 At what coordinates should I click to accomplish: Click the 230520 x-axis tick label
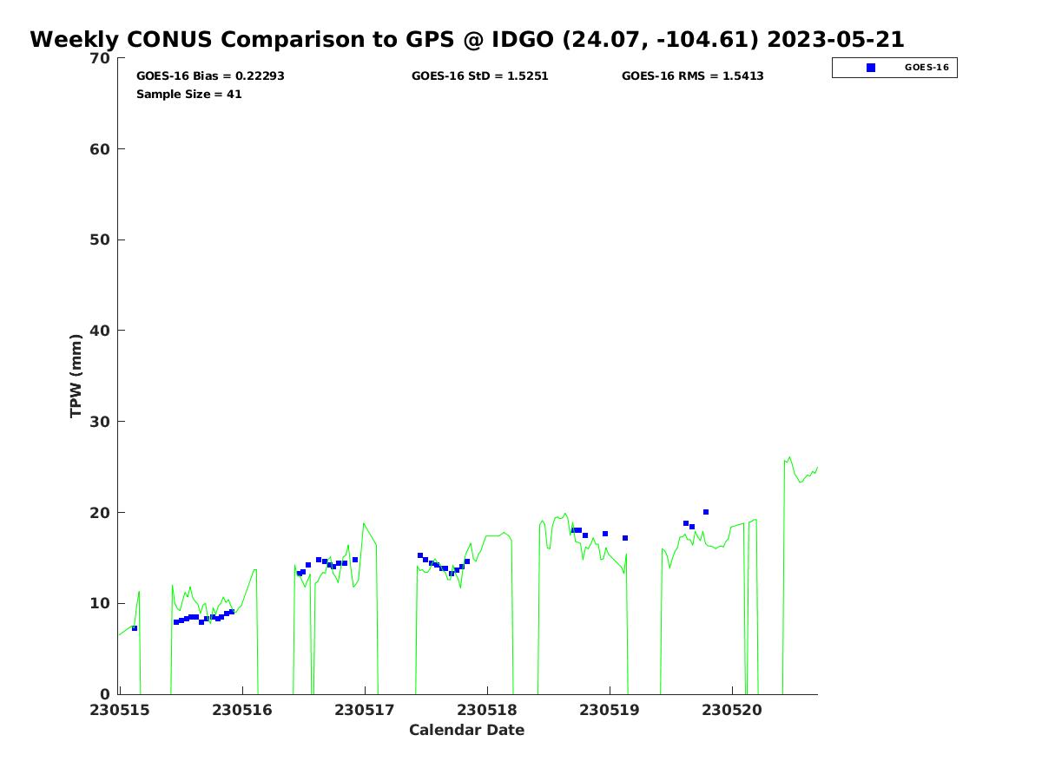pyautogui.click(x=731, y=710)
